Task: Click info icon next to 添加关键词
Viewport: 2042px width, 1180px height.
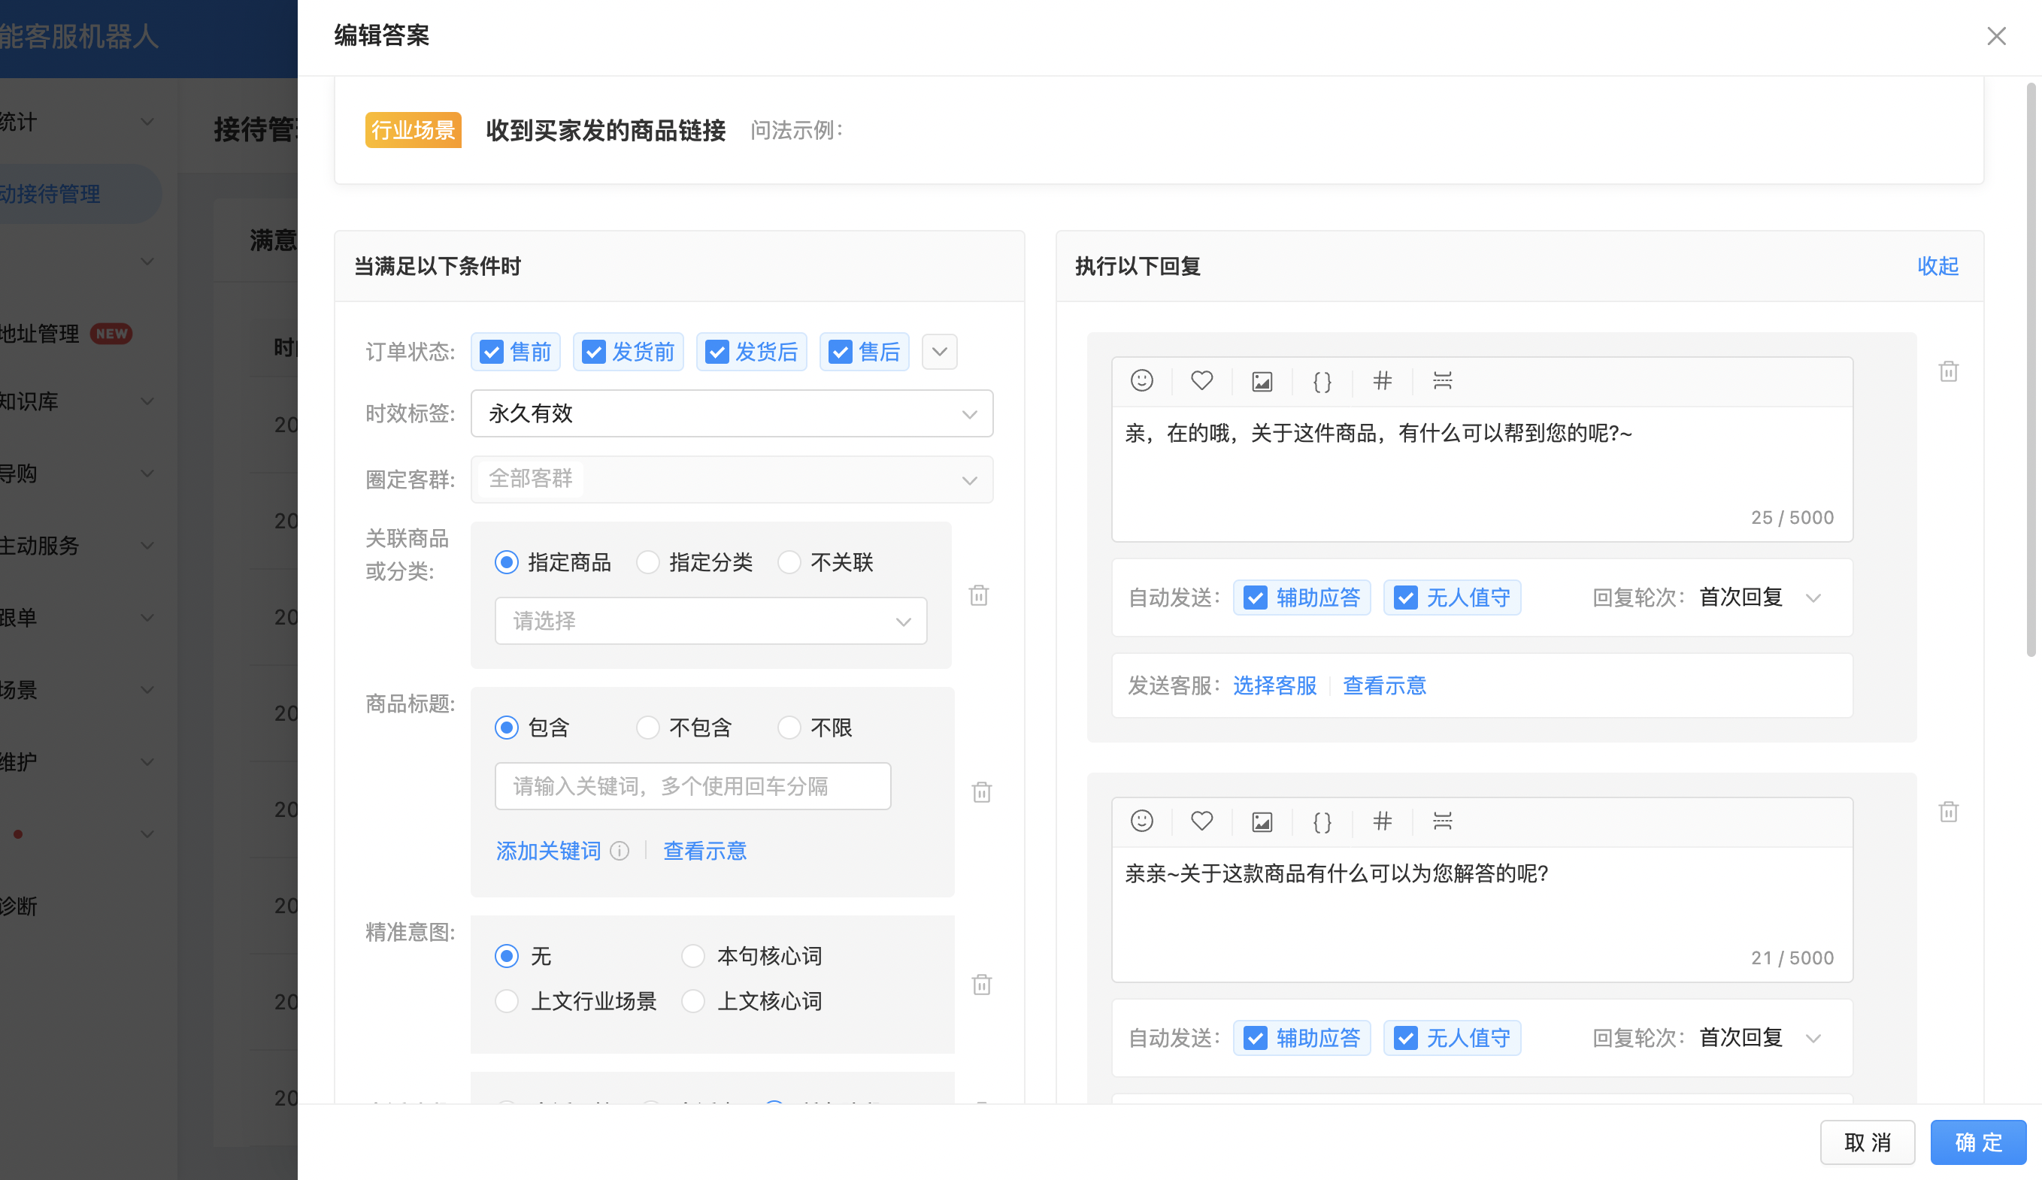Action: pyautogui.click(x=619, y=852)
